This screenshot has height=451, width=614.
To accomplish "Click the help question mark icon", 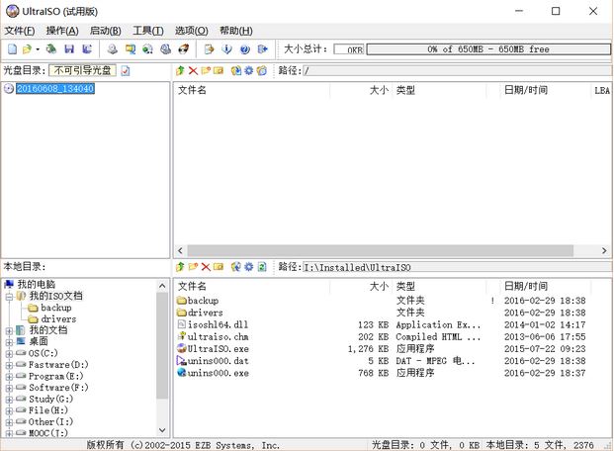I will pyautogui.click(x=244, y=49).
